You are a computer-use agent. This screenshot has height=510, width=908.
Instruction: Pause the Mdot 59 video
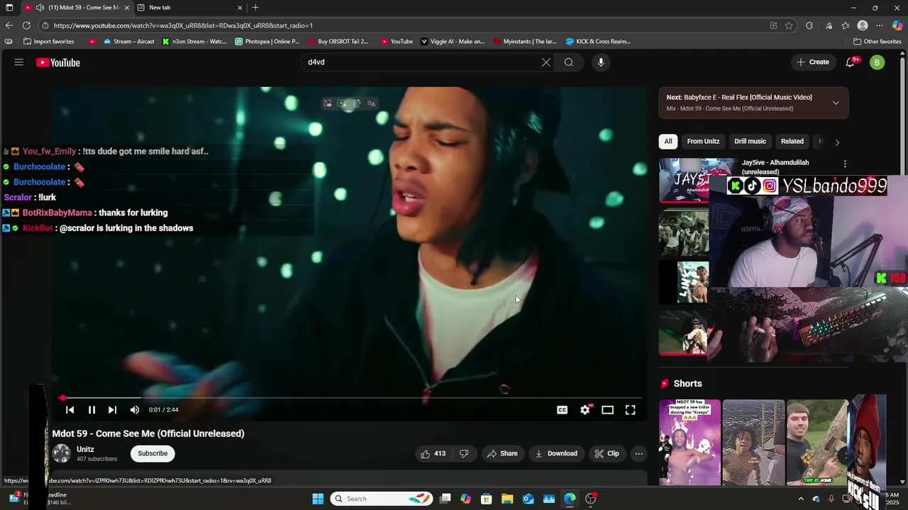(x=92, y=410)
